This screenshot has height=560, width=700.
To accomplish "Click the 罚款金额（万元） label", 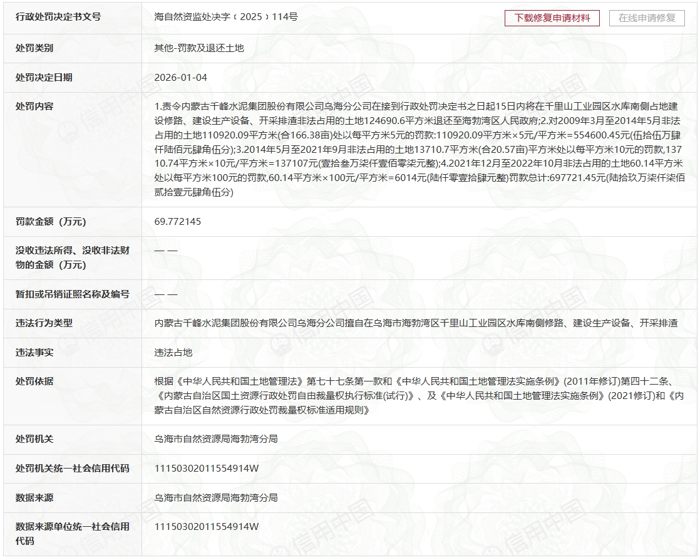I will pyautogui.click(x=51, y=222).
